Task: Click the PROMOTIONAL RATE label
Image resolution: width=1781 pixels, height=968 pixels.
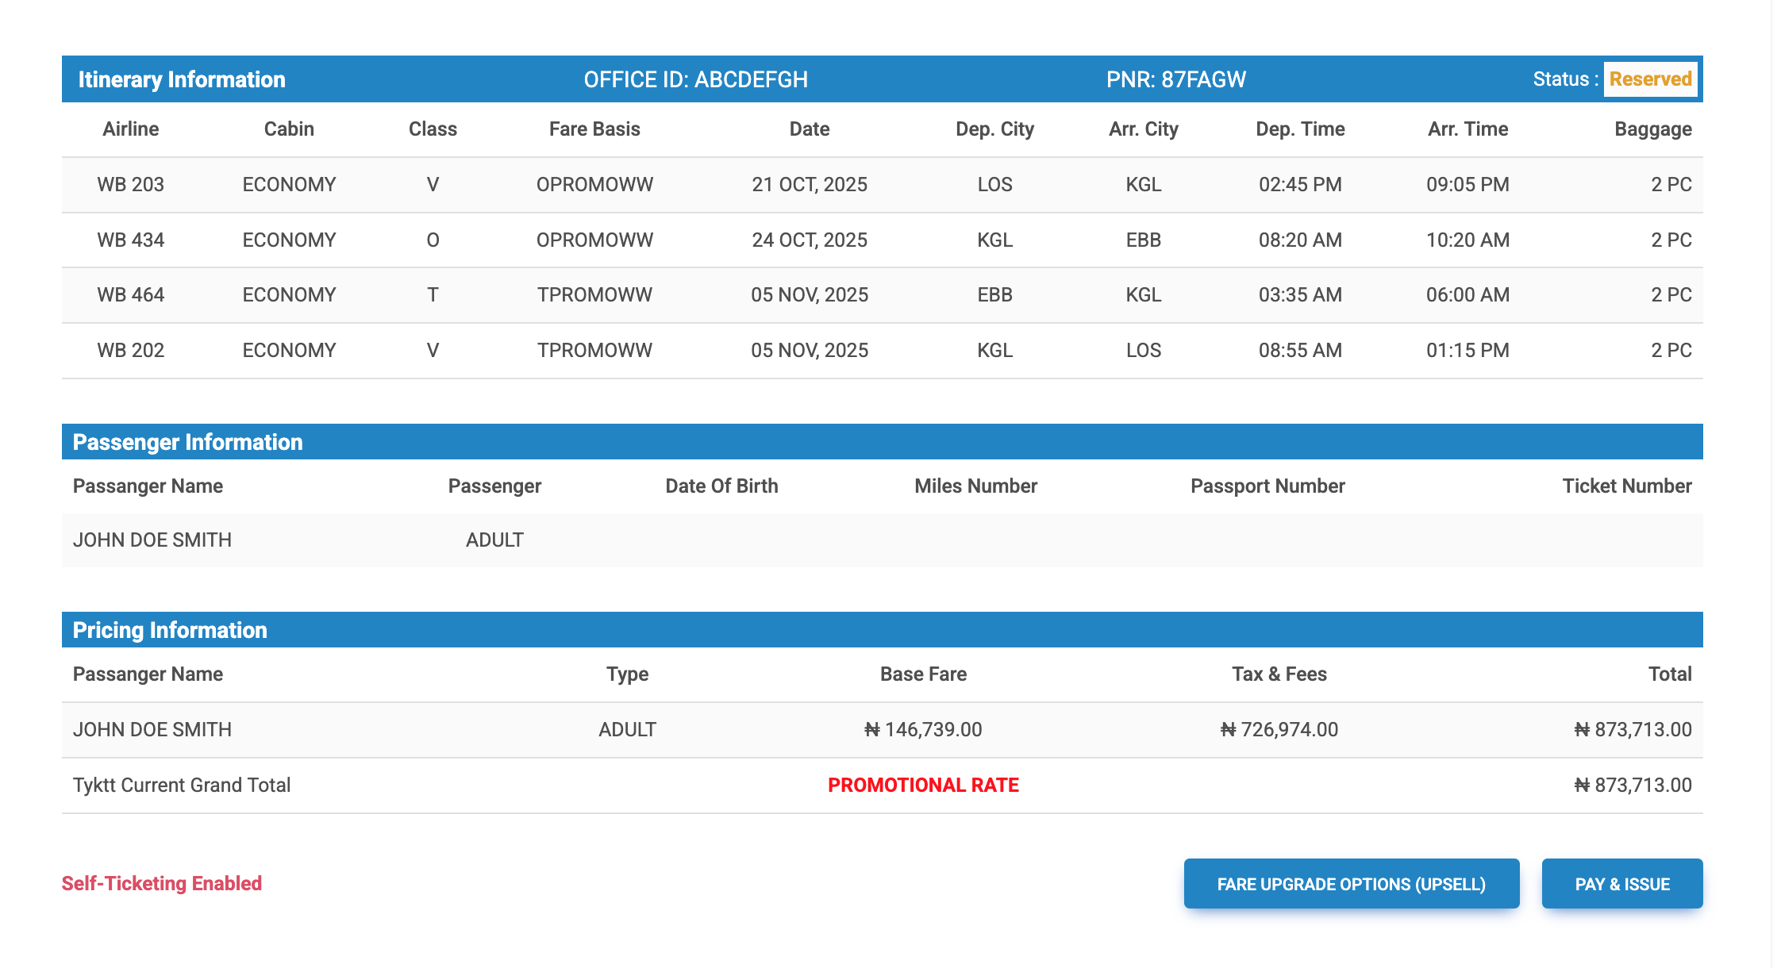Action: point(922,786)
